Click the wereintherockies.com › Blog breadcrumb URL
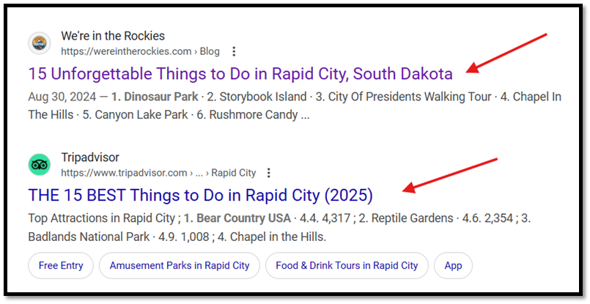 [140, 51]
